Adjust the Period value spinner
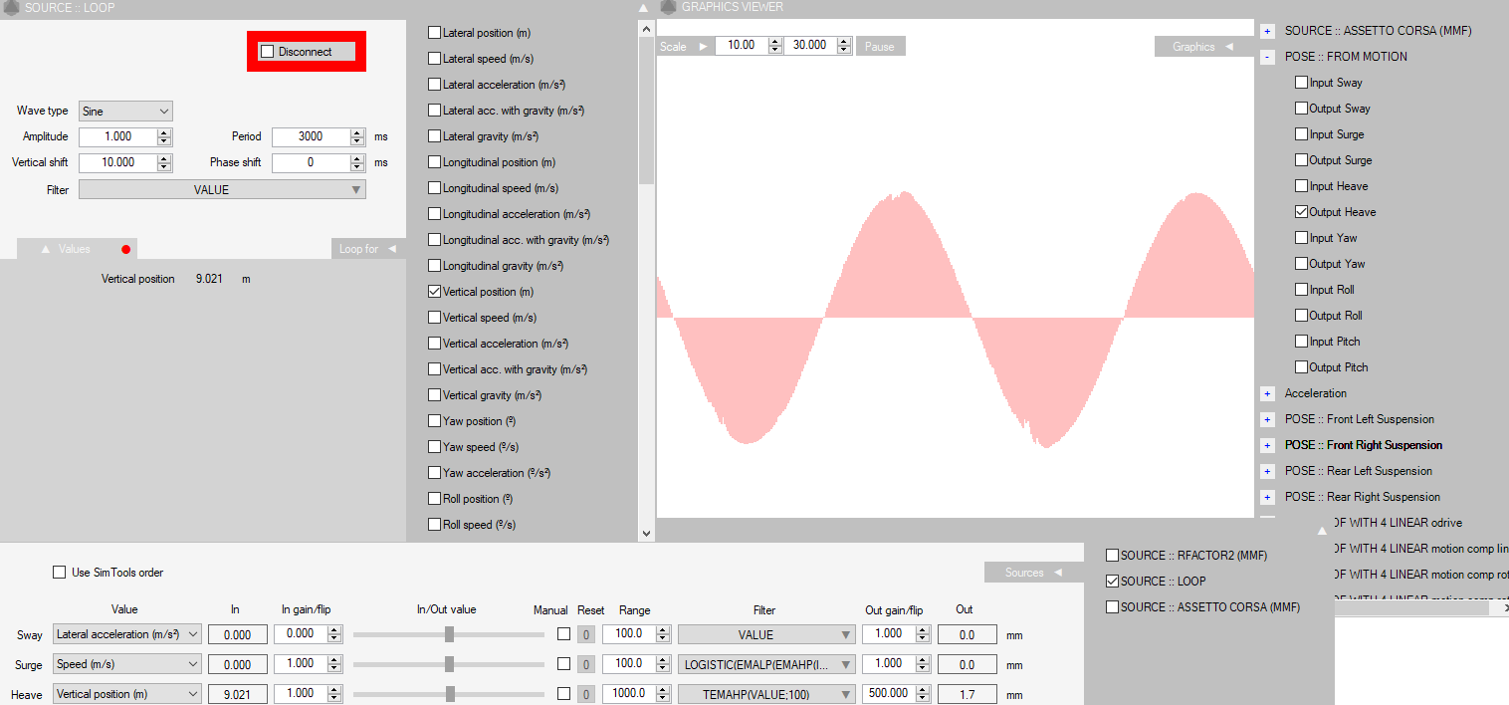 click(x=357, y=136)
